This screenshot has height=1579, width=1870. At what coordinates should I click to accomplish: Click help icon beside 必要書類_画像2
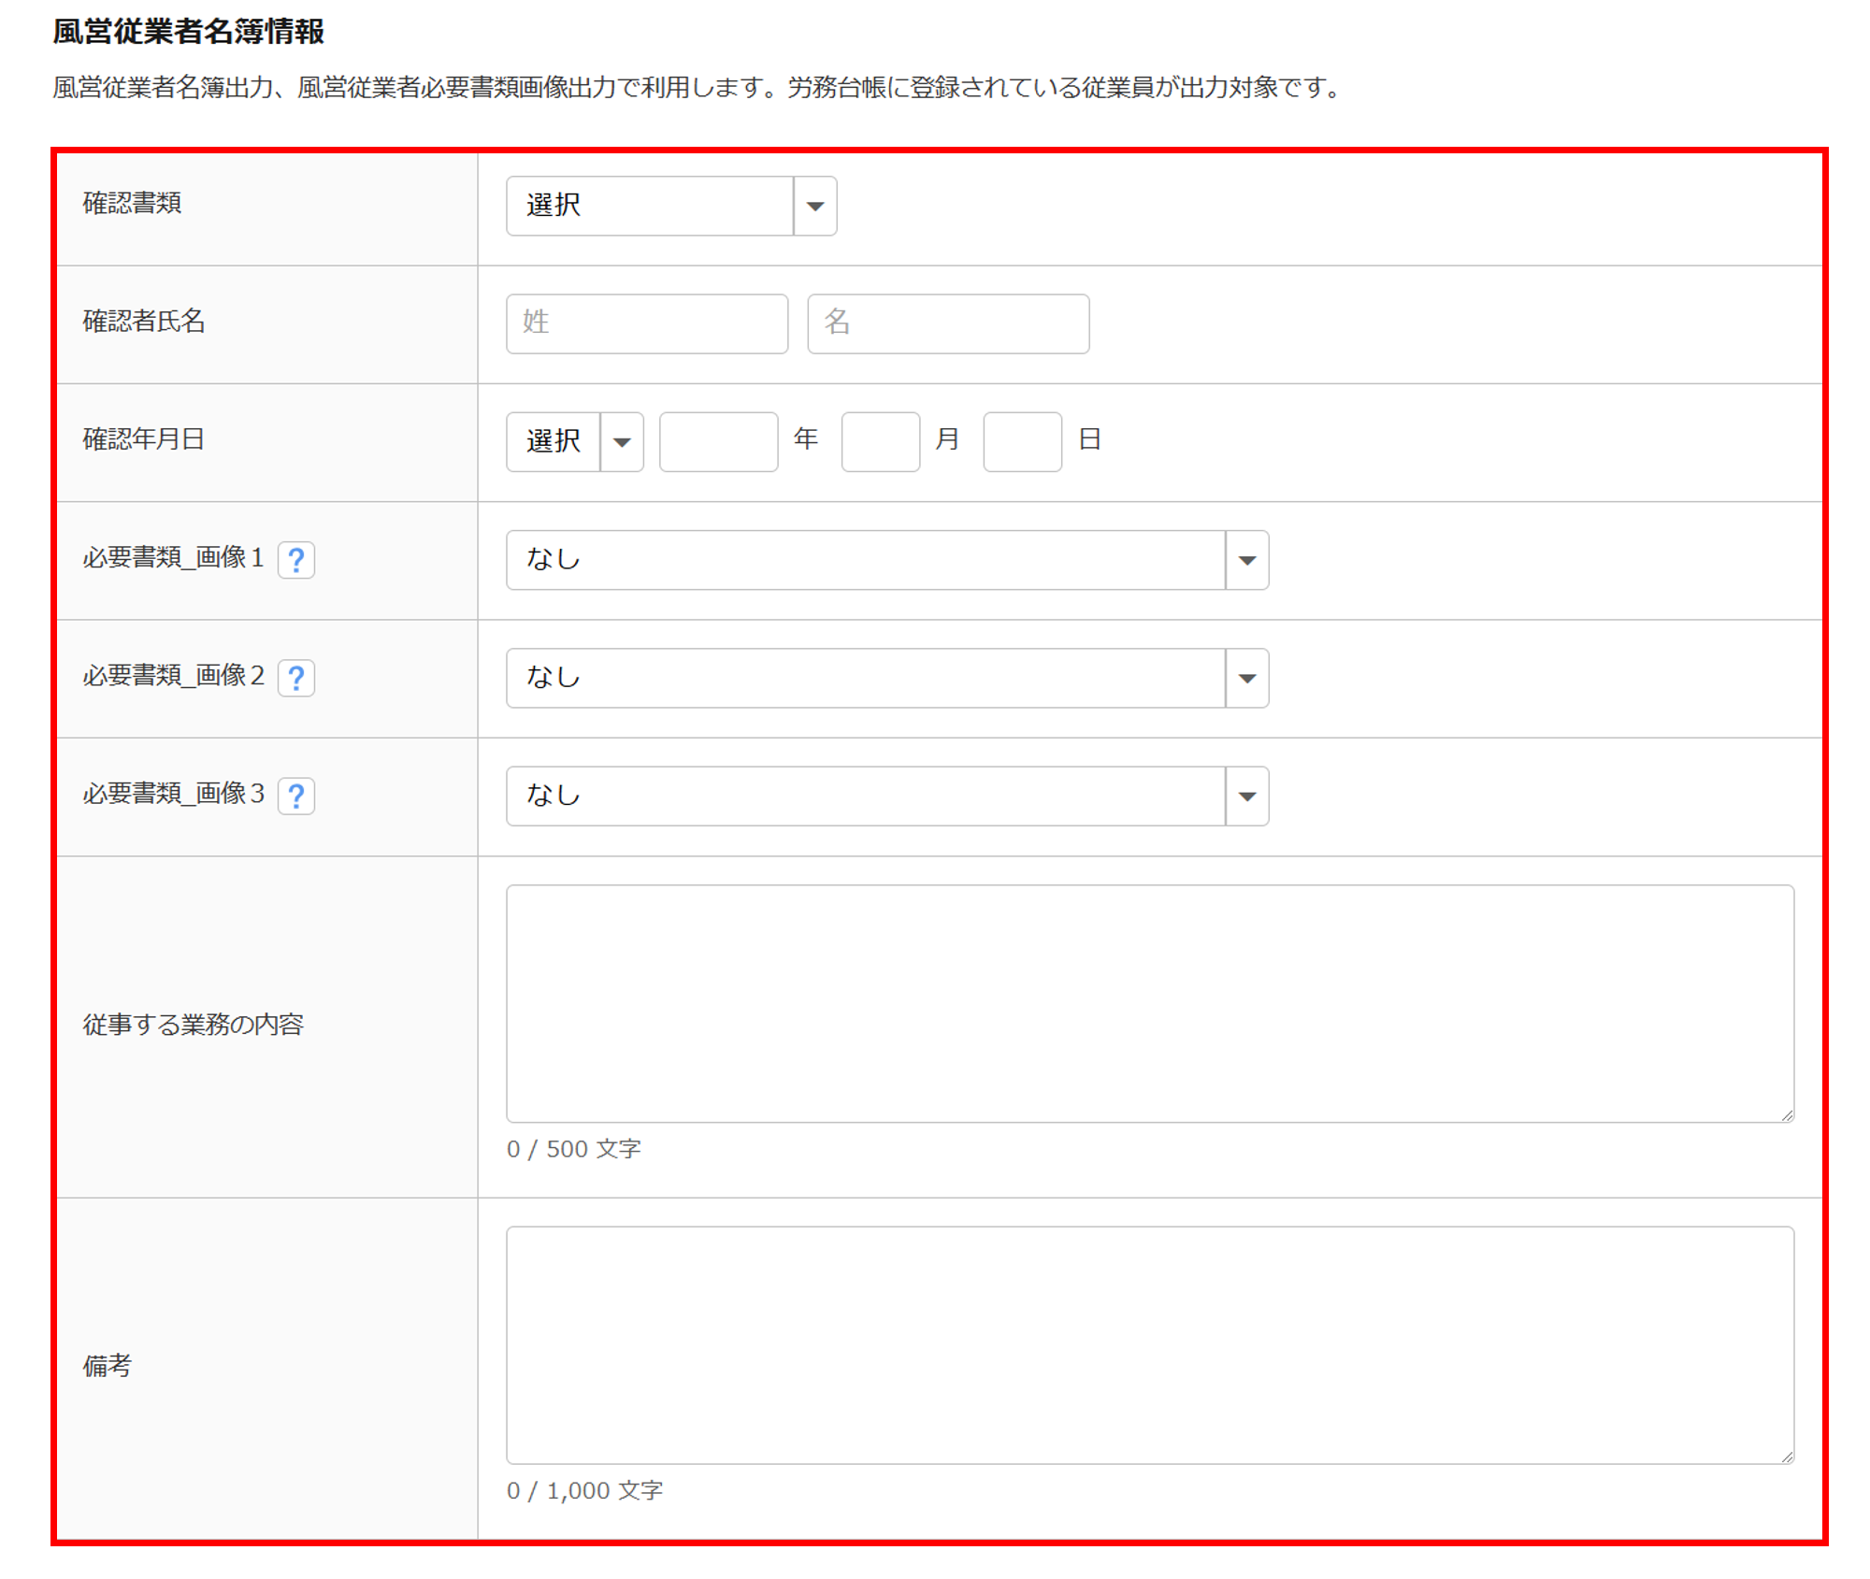tap(295, 678)
